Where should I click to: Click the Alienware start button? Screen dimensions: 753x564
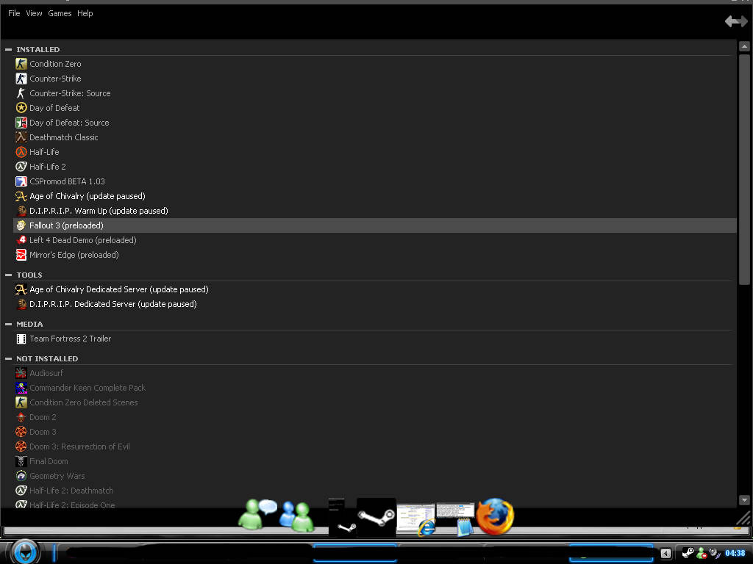(25, 552)
